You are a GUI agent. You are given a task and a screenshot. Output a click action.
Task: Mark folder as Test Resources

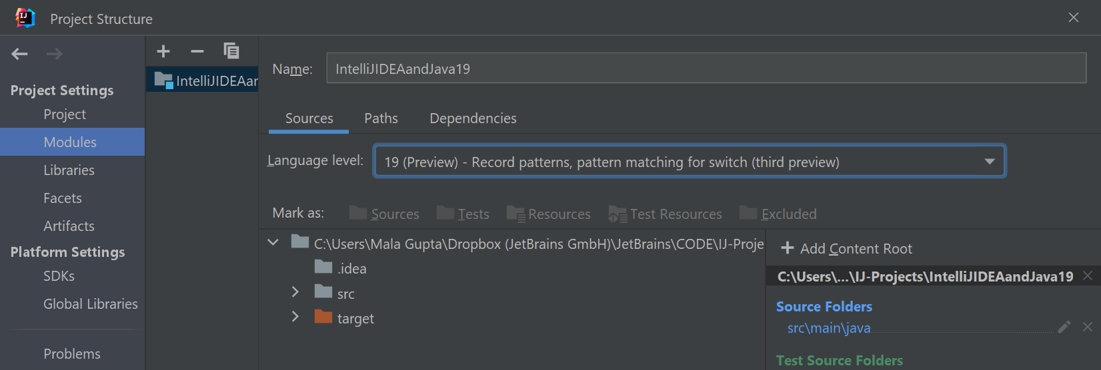[x=665, y=214]
